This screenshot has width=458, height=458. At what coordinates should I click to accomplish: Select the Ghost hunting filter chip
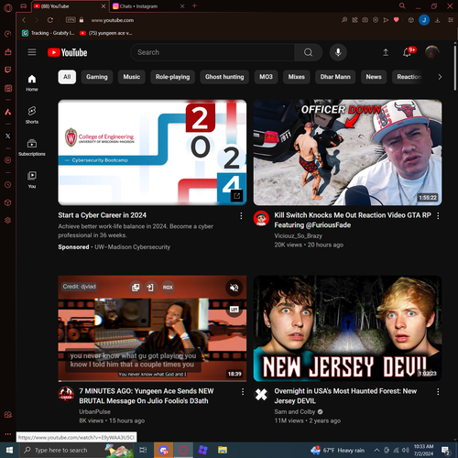(224, 77)
